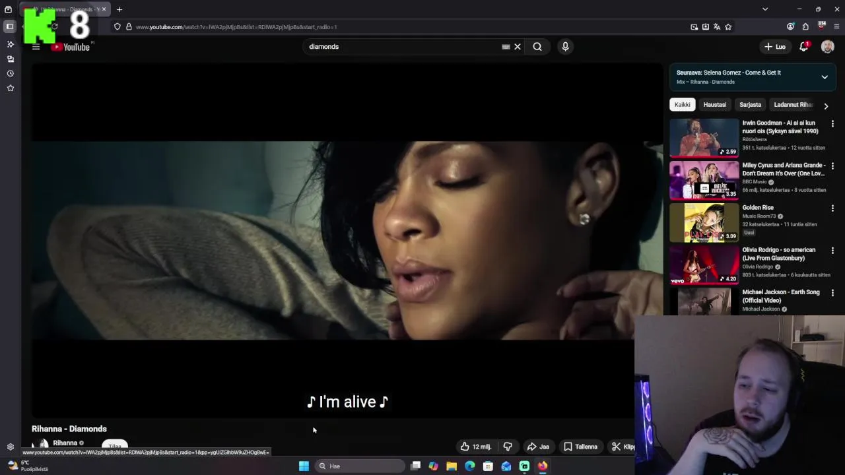This screenshot has width=845, height=475.
Task: Open Golden Rise video thumbnail
Action: click(704, 222)
